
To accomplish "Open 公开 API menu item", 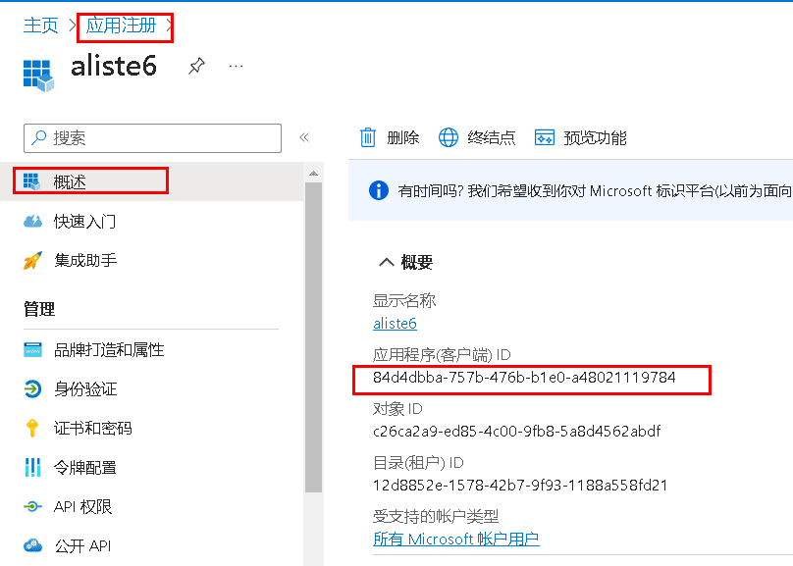I will [x=82, y=545].
